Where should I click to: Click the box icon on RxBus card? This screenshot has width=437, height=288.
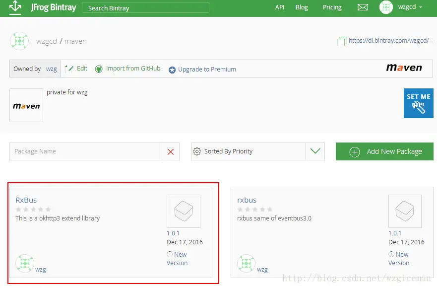click(x=184, y=211)
